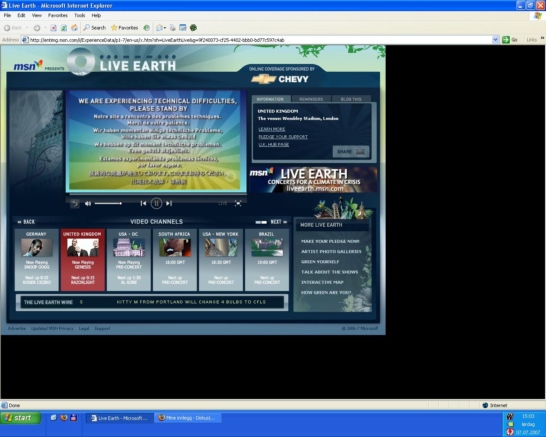Open the Interactive Map link
This screenshot has width=546, height=437.
(322, 282)
